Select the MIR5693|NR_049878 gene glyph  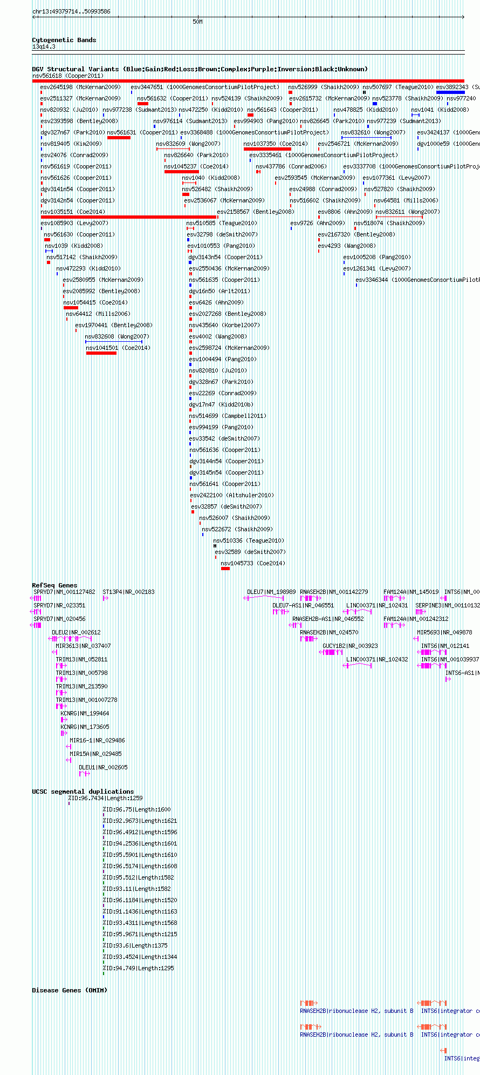[x=416, y=639]
